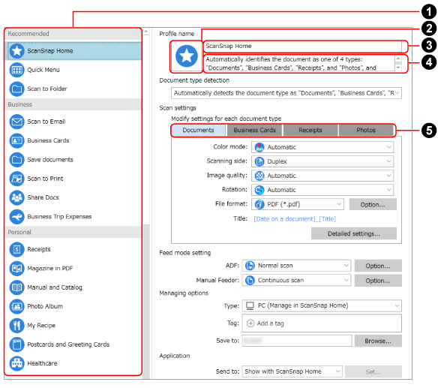The width and height of the screenshot is (438, 388).
Task: Select the Scan to Email envelope icon
Action: 16,122
